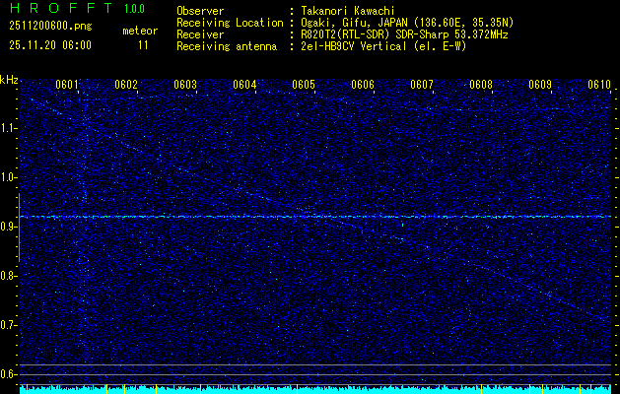Select the meteor count value 11
The height and width of the screenshot is (394, 620).
[x=144, y=45]
